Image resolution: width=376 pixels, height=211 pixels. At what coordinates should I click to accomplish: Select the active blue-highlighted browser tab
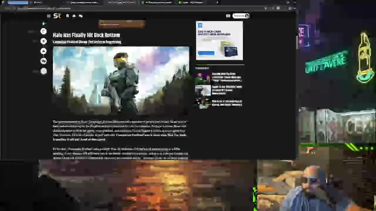point(18,2)
